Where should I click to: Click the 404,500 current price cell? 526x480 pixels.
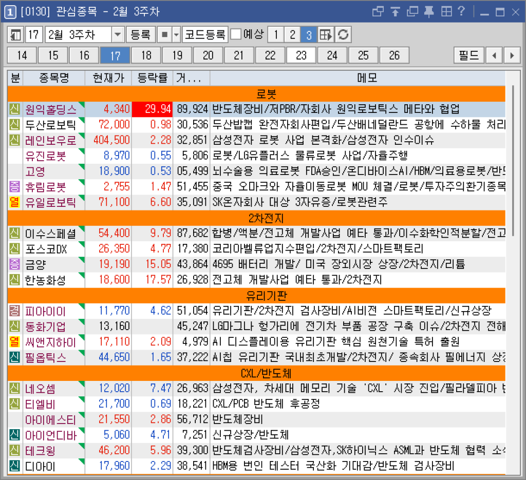click(108, 140)
